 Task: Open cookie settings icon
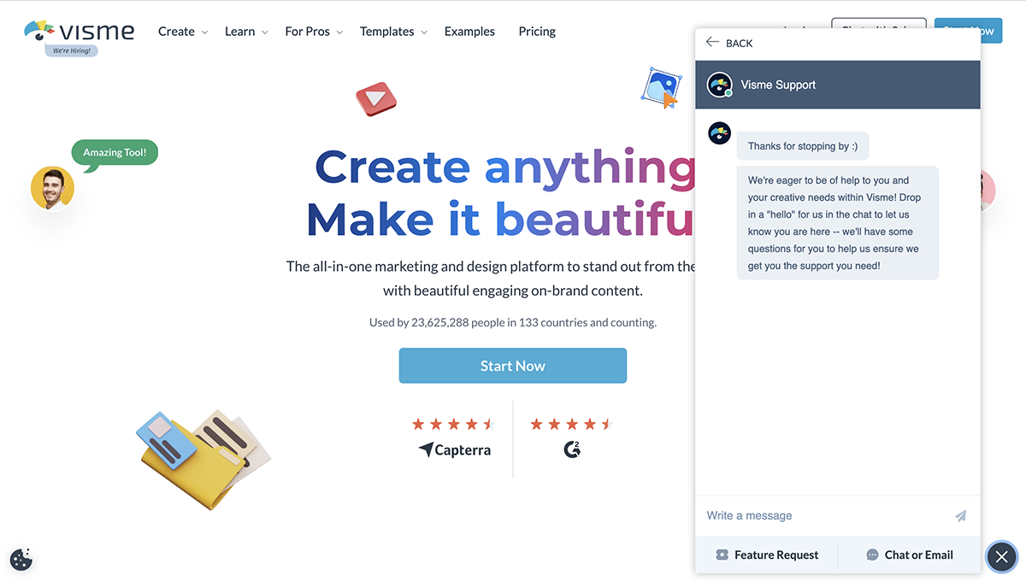tap(21, 560)
